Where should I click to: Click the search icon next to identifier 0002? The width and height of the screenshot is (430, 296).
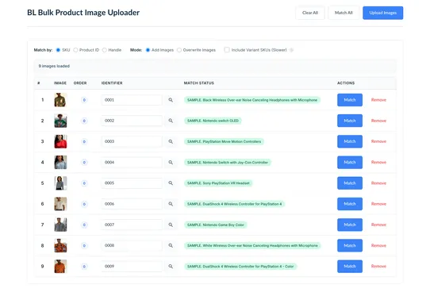click(171, 121)
